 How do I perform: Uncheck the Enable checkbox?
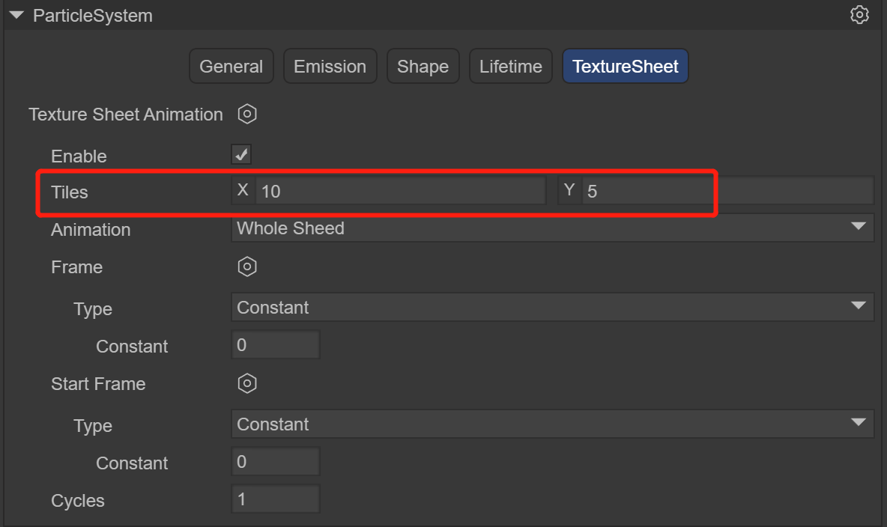pyautogui.click(x=241, y=155)
